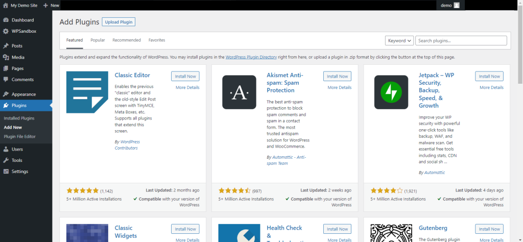Install the Health Check plugin
This screenshot has width=523, height=242.
tap(337, 229)
